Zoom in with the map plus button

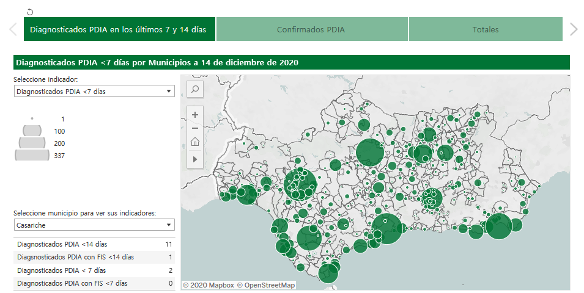click(195, 114)
